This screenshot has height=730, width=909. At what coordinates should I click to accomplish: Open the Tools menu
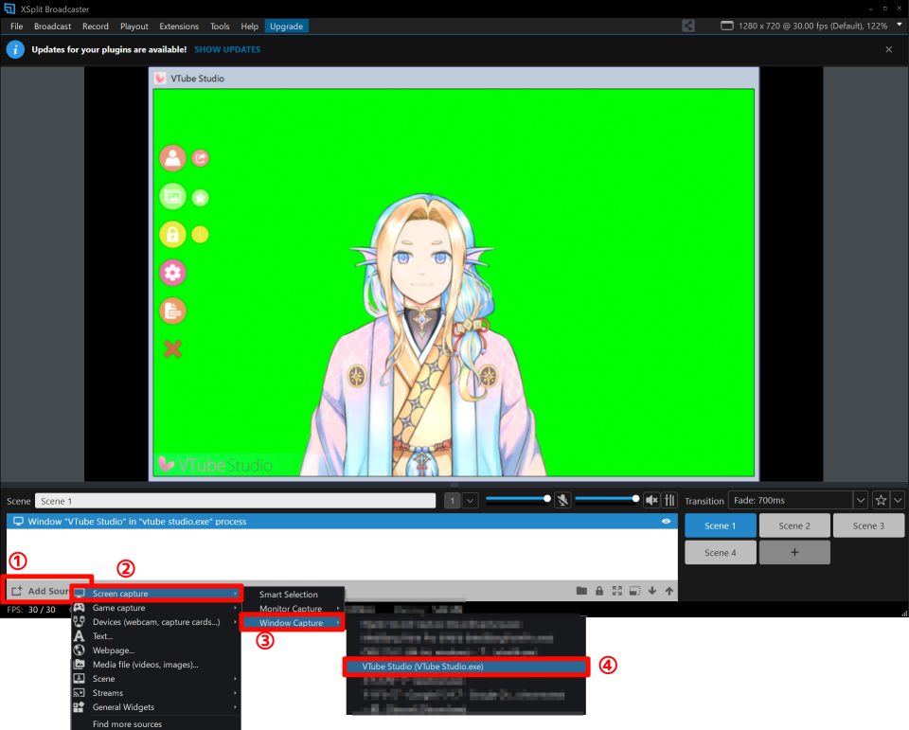pyautogui.click(x=220, y=27)
